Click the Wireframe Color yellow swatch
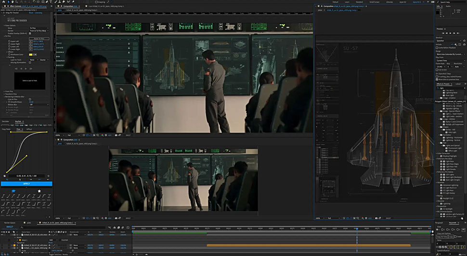The image size is (467, 256). [31, 54]
